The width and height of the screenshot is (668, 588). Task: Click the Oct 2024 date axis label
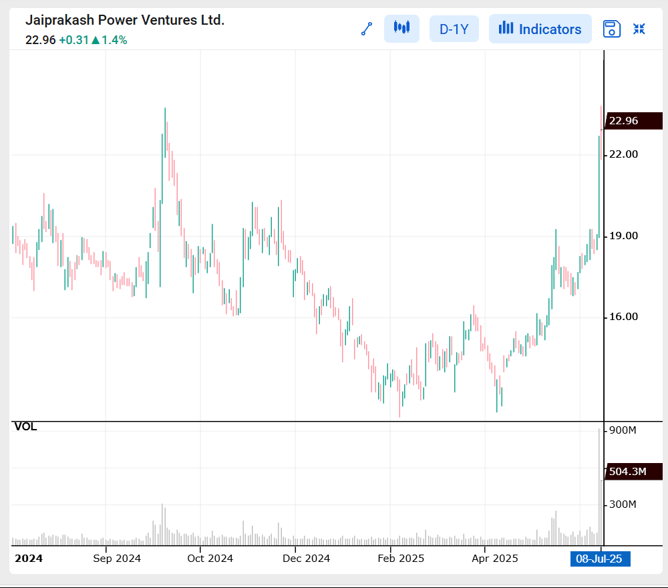(x=210, y=559)
